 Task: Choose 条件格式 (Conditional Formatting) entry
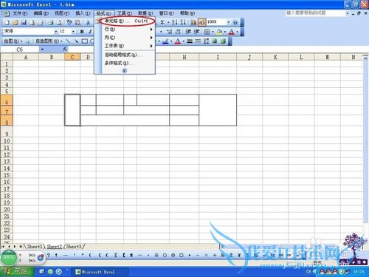point(128,63)
